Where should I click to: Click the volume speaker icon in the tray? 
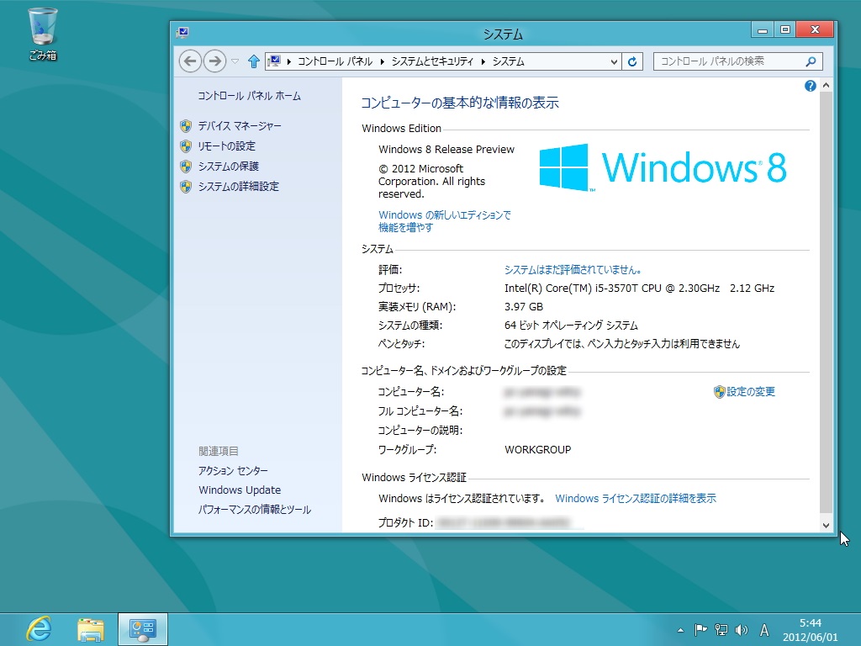coord(740,629)
